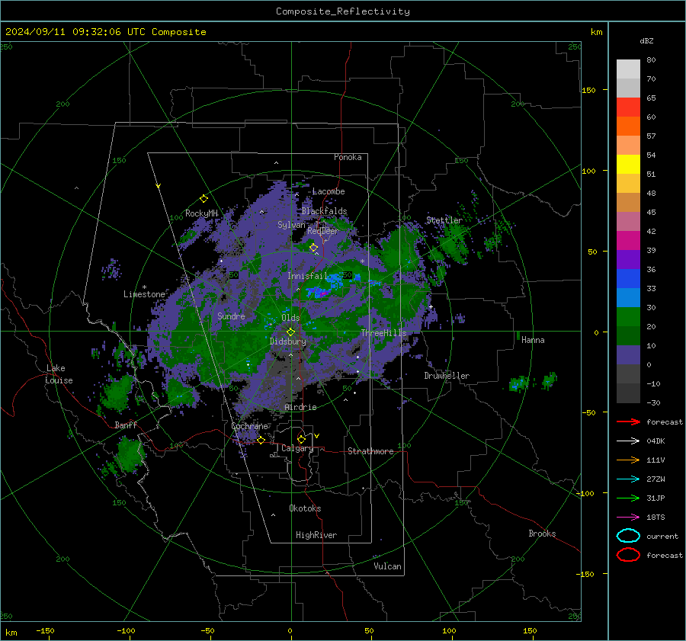Click the Lake Louise label
The height and width of the screenshot is (641, 686).
point(59,374)
